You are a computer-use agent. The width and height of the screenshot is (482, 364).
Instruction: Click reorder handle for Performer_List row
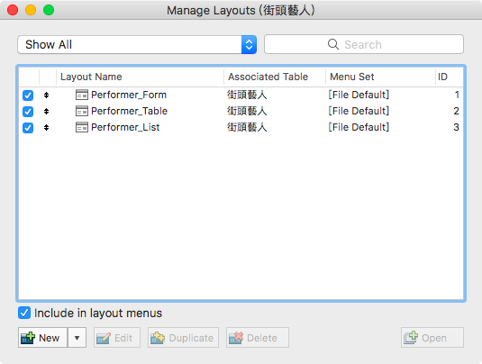47,127
